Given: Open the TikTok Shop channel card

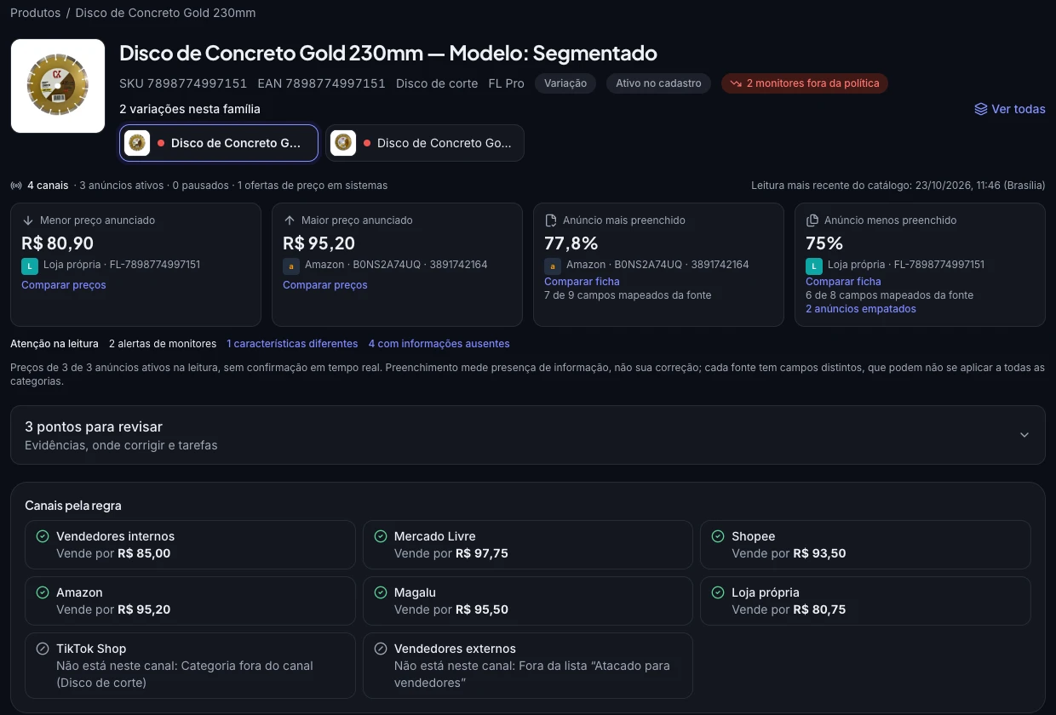Looking at the screenshot, I should pos(190,666).
